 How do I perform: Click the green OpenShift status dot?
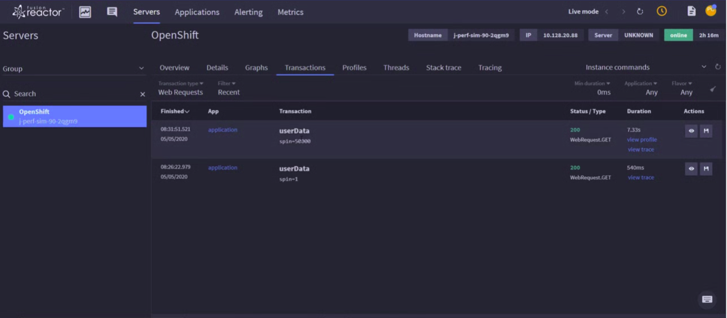11,117
